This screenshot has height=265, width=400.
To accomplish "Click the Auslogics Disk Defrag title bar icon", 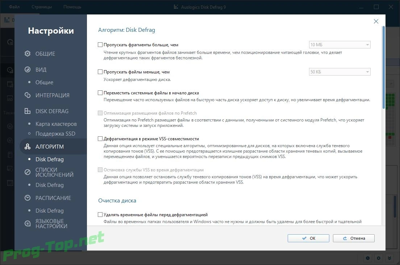I will [176, 7].
